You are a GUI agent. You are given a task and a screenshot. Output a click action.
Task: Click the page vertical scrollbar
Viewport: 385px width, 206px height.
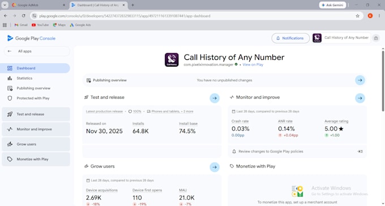pos(383,81)
